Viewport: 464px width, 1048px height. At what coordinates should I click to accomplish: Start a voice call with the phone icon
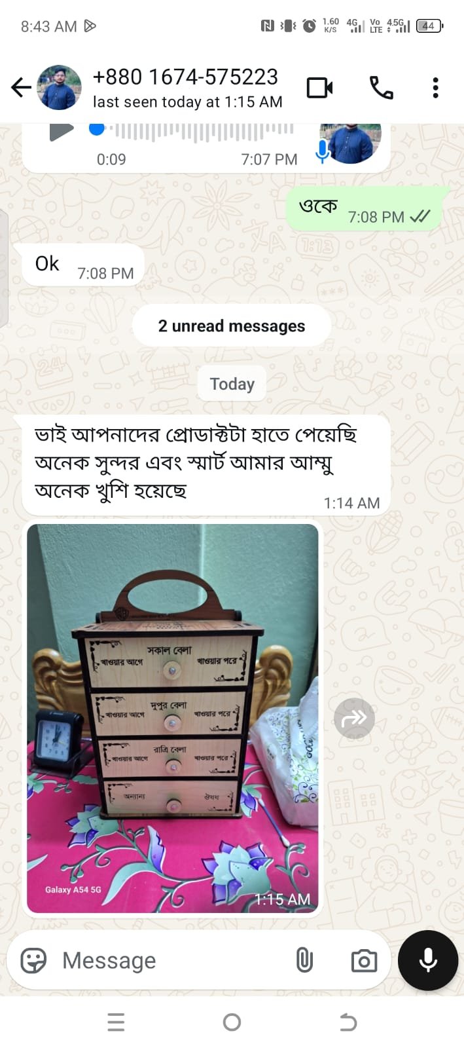click(381, 87)
